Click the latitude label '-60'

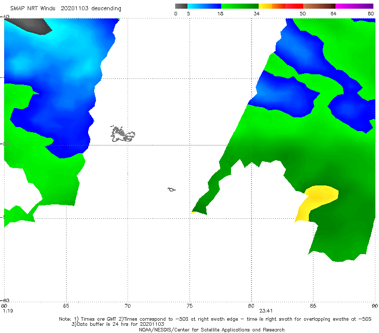click(5, 301)
